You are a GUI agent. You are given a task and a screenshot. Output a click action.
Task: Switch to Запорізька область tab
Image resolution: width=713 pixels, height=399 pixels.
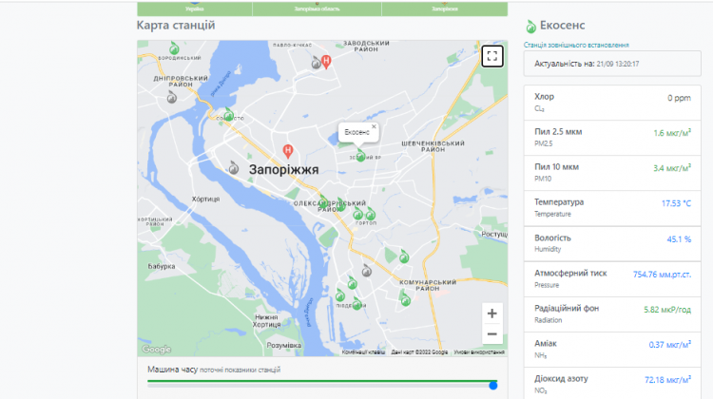318,9
